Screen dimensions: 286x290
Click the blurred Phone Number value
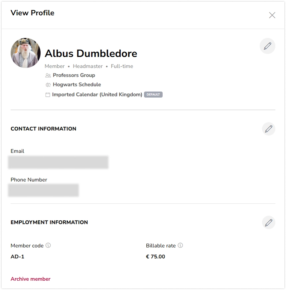[x=44, y=190]
